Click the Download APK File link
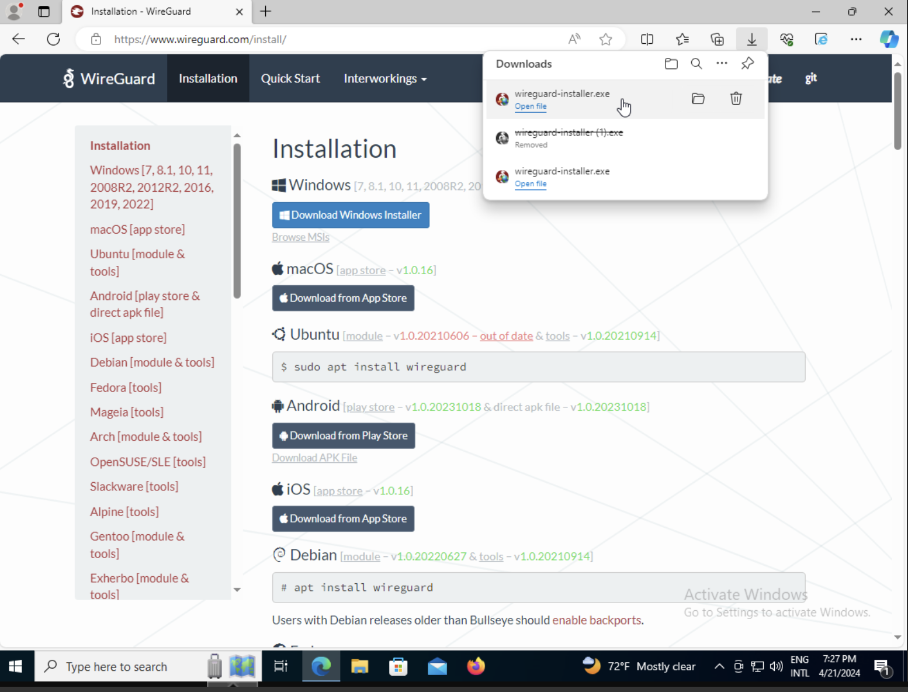Image resolution: width=908 pixels, height=692 pixels. click(x=314, y=458)
